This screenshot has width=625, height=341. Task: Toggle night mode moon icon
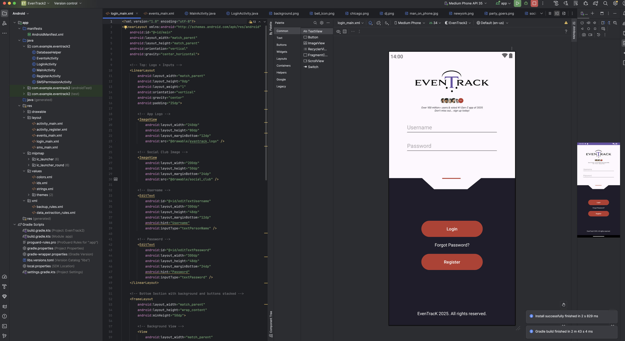[x=387, y=23]
